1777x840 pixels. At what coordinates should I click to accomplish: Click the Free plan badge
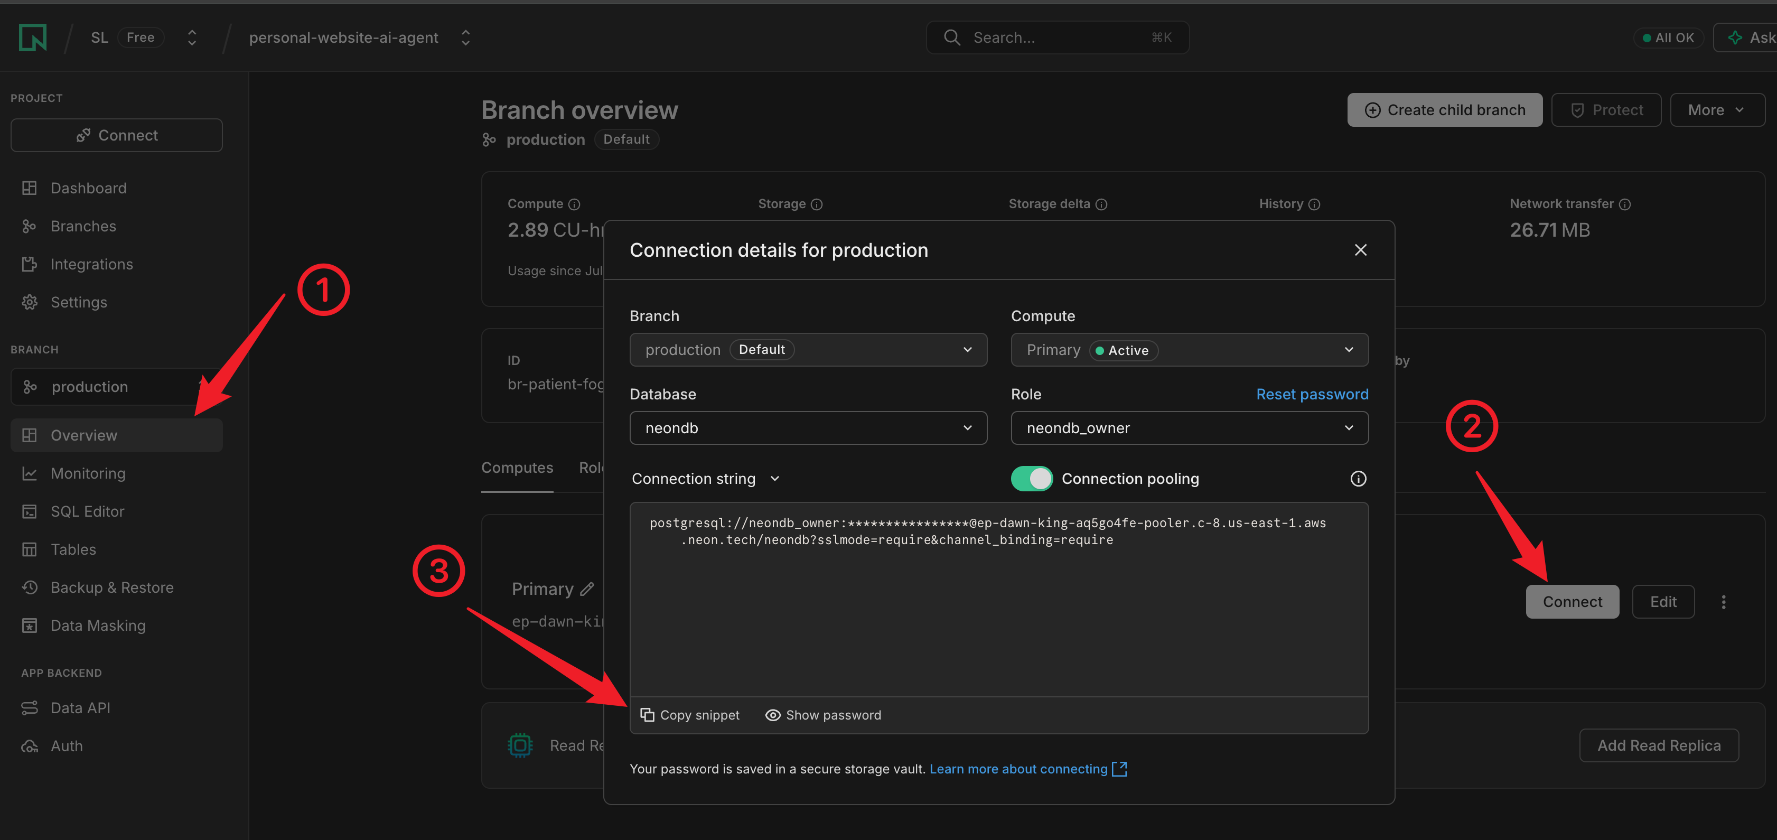tap(141, 37)
